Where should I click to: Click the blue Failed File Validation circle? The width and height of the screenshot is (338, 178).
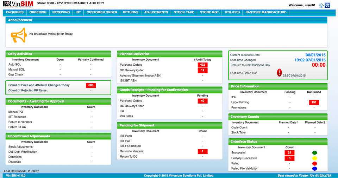[314, 169]
